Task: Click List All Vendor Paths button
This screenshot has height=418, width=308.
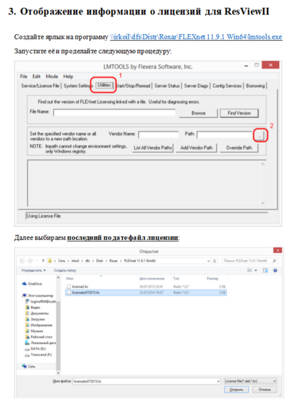Action: click(153, 147)
